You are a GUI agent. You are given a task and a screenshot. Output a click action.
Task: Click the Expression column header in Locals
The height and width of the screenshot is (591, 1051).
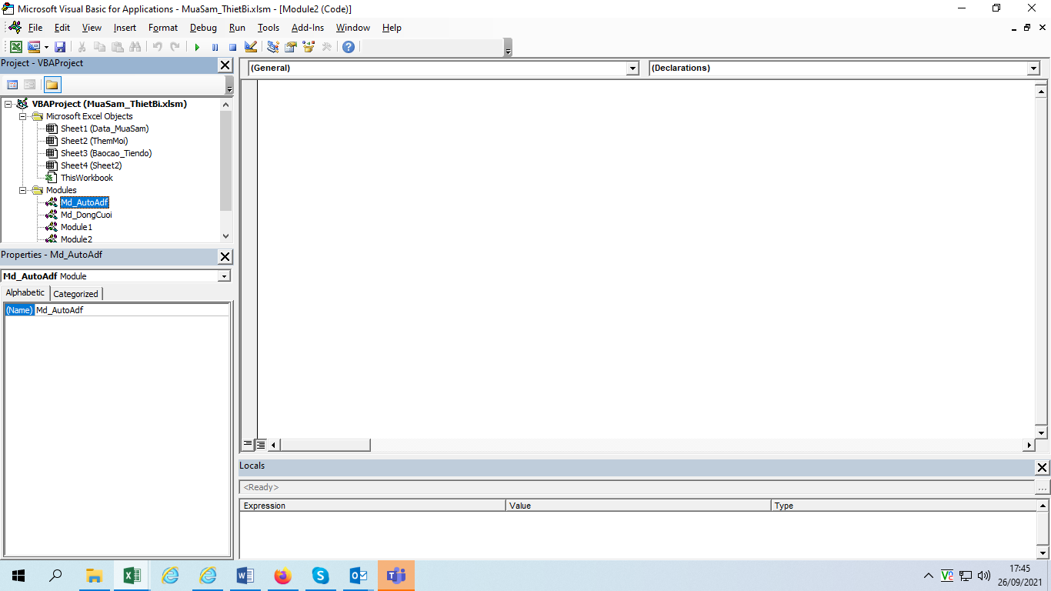(372, 506)
